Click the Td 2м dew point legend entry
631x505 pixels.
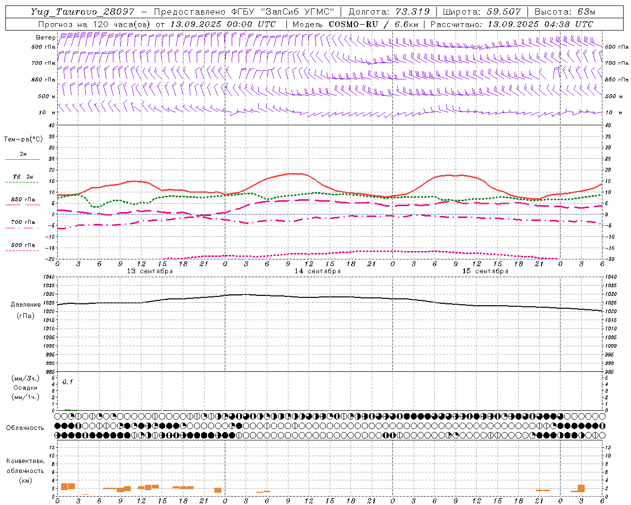tap(23, 177)
